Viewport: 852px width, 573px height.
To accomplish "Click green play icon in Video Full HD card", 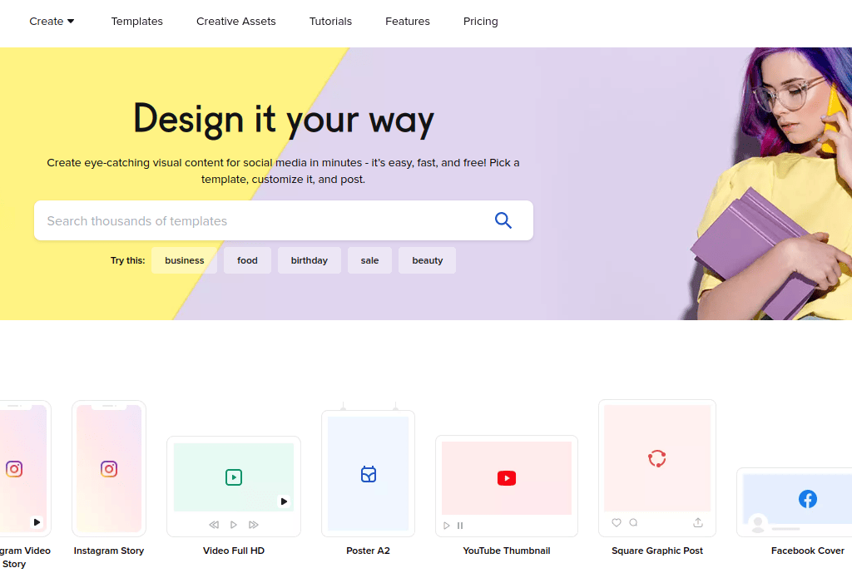I will (234, 477).
